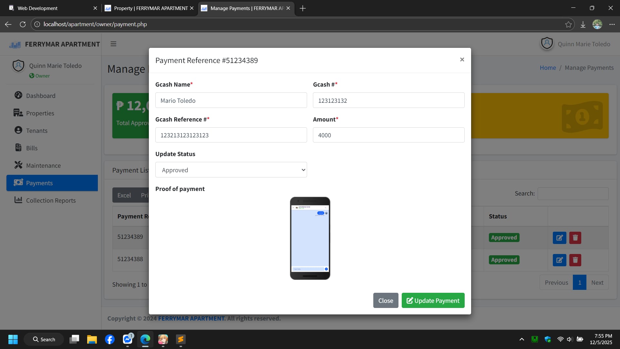Click the hamburger sidebar toggle icon
620x349 pixels.
tap(113, 44)
